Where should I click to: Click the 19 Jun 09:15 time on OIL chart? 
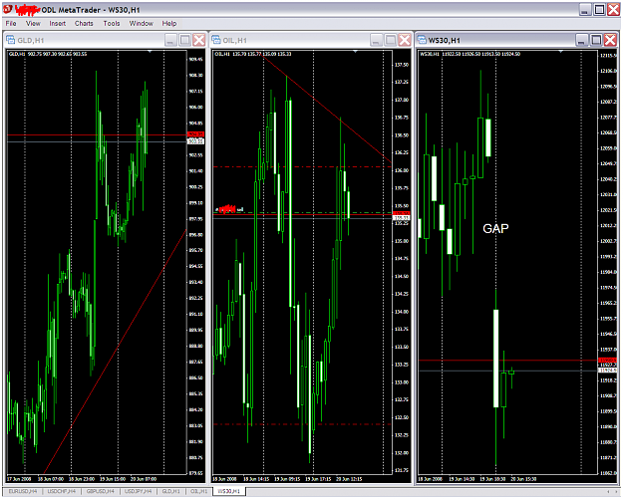[286, 479]
